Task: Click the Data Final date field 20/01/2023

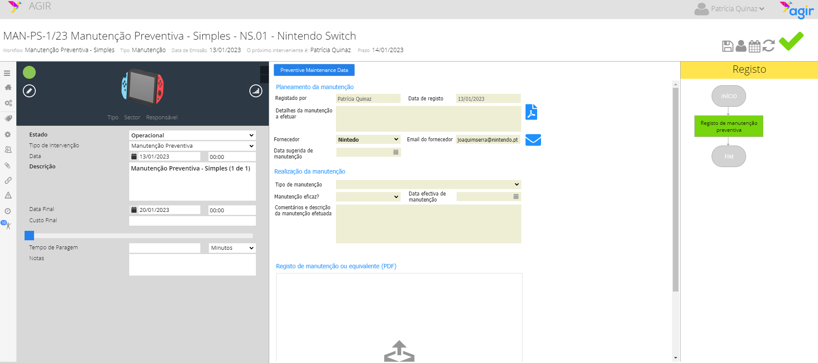Action: pos(165,210)
